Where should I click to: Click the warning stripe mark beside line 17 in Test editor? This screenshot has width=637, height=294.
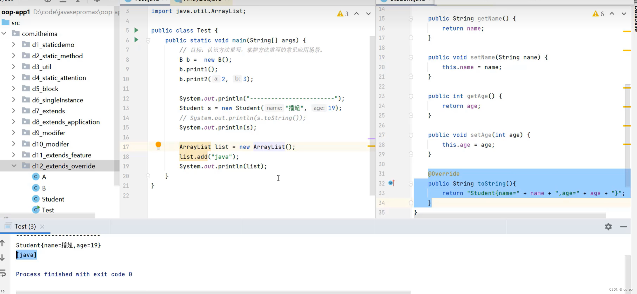[x=371, y=146]
